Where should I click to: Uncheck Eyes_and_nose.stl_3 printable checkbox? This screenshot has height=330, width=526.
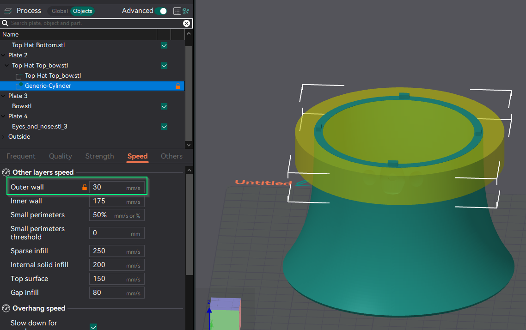click(x=164, y=127)
